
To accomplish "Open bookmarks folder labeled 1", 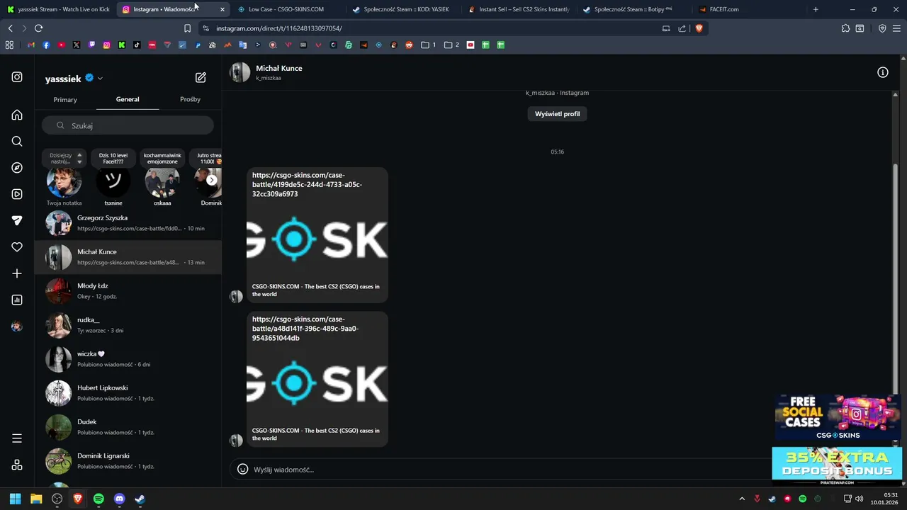I will click(428, 45).
